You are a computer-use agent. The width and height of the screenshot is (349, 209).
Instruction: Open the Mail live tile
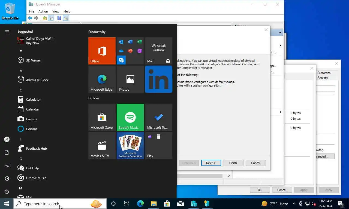[x=159, y=51]
